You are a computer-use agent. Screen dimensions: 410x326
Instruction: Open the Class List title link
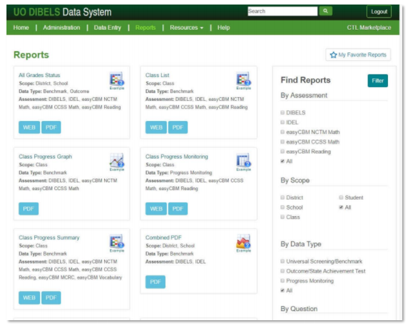point(157,75)
